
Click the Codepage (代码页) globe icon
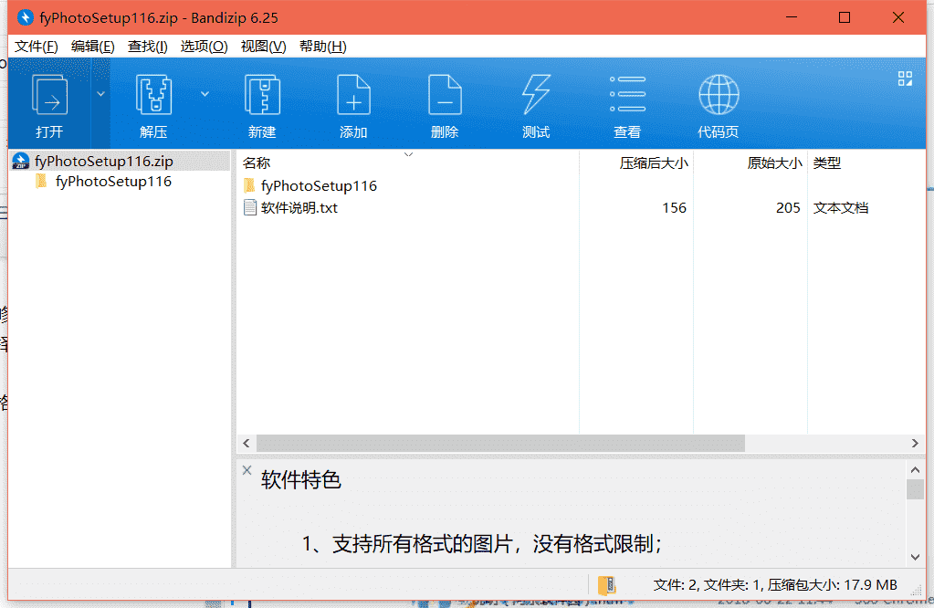tap(719, 95)
